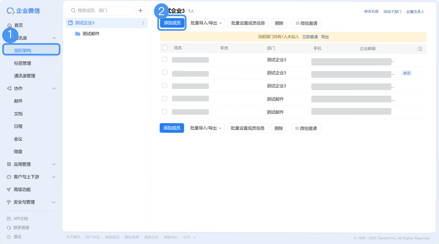The height and width of the screenshot is (244, 439).
Task: Check the last member row checkbox
Action: pyautogui.click(x=165, y=112)
